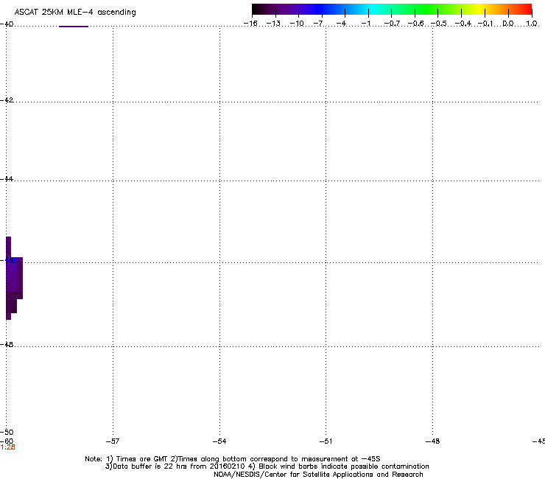Click the '-50' latitude axis label

[7, 432]
